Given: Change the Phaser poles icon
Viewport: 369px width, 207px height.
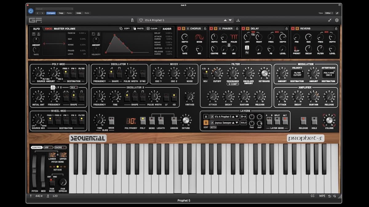Looking at the screenshot, I should coord(234,37).
